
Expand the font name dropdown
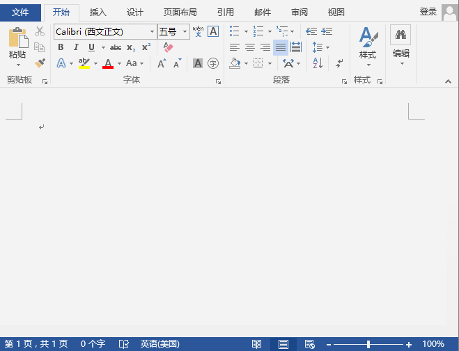pos(153,31)
